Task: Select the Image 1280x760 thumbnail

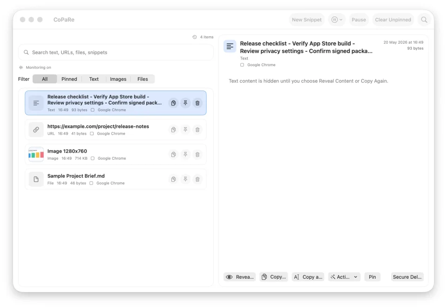Action: [36, 154]
